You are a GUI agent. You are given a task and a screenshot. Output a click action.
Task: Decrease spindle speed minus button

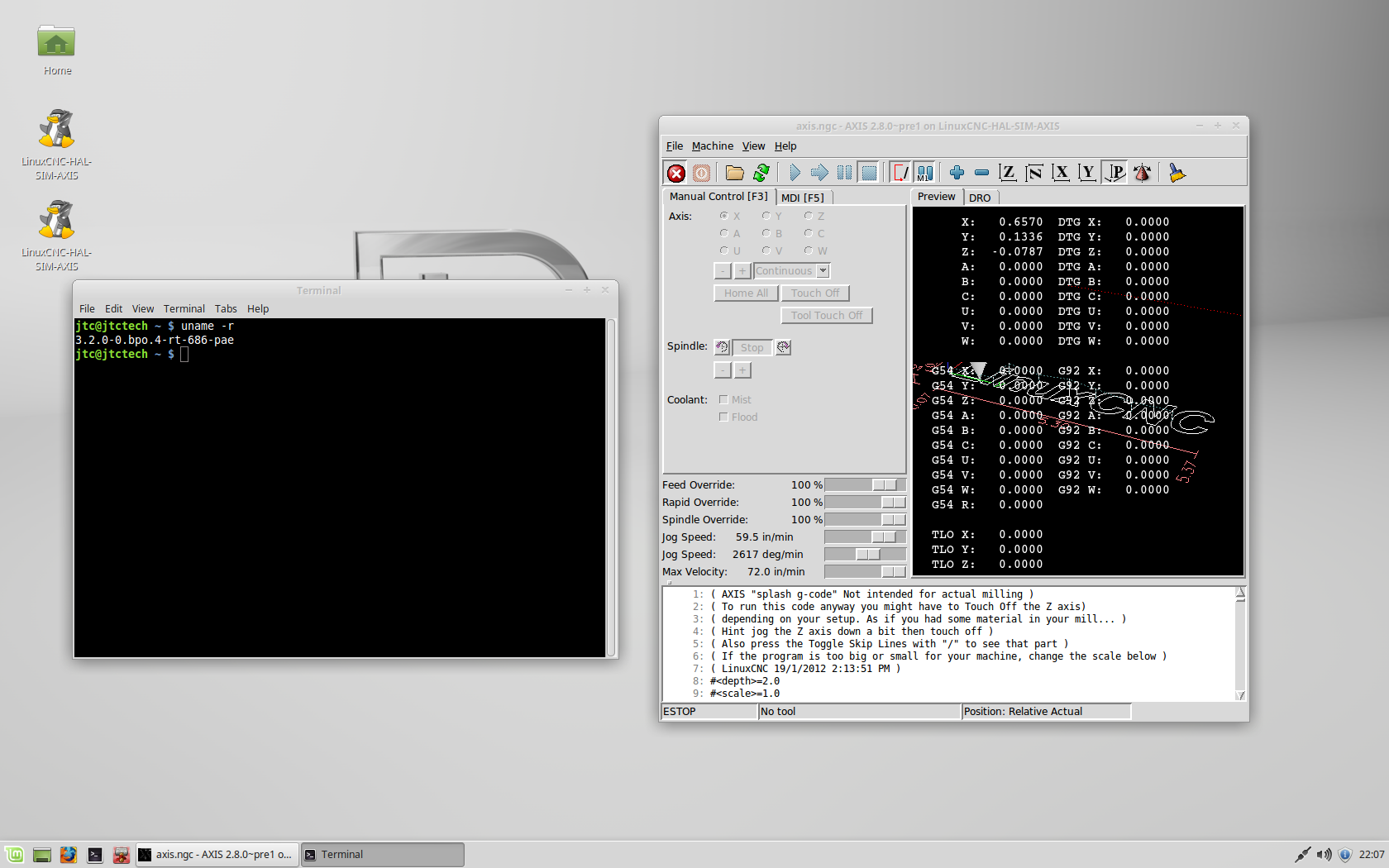723,370
